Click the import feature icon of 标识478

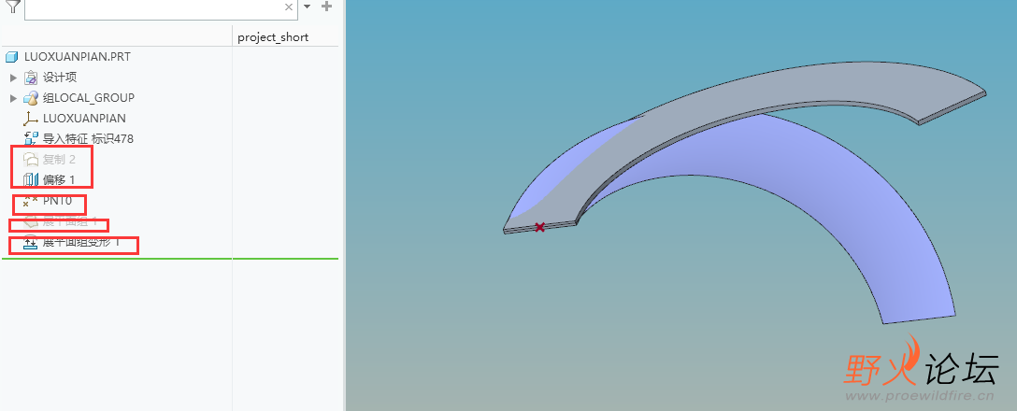[x=31, y=139]
